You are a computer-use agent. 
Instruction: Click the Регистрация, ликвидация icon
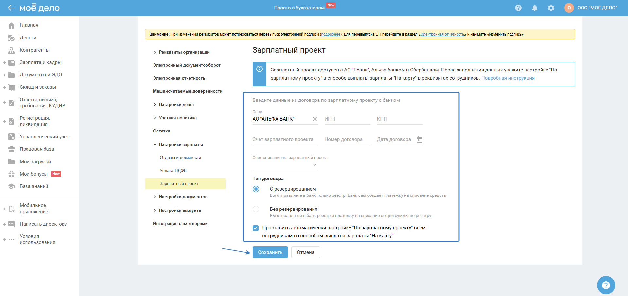point(11,121)
